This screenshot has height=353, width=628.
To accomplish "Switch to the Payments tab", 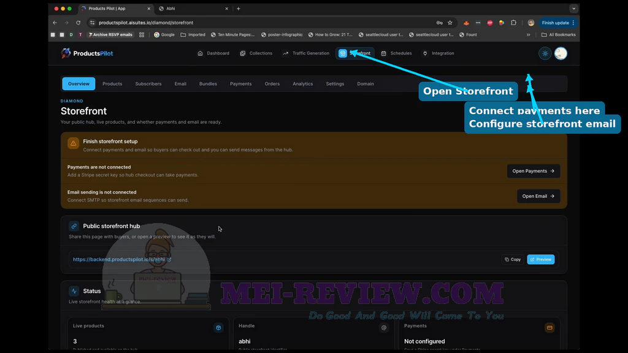I will click(x=240, y=83).
